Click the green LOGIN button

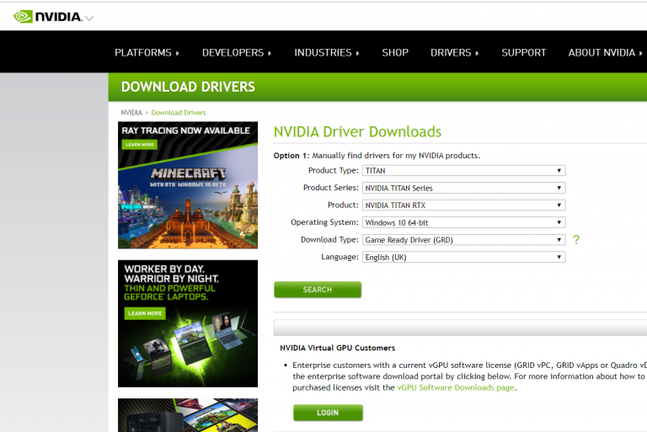[328, 413]
